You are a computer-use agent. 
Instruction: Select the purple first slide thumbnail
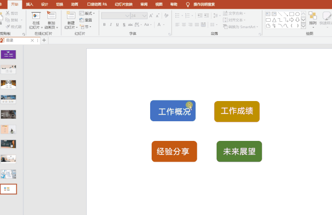pos(8,54)
